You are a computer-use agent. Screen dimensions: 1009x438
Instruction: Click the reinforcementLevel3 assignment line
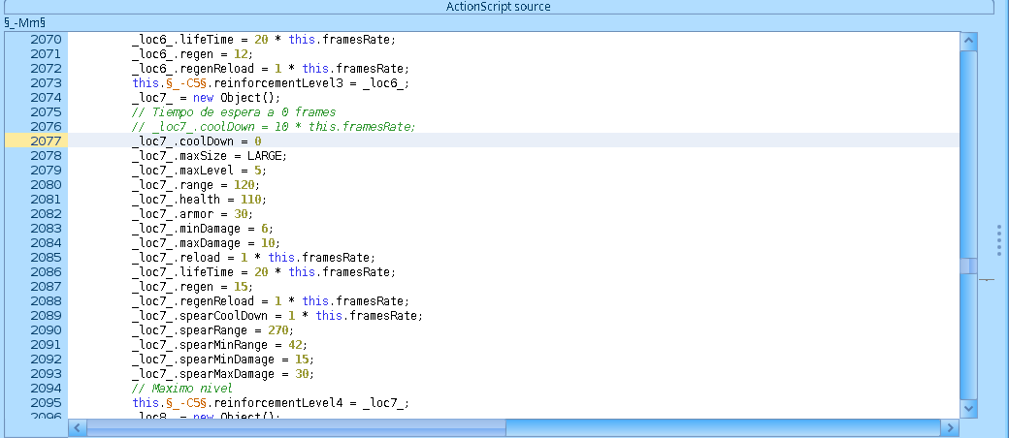[270, 82]
